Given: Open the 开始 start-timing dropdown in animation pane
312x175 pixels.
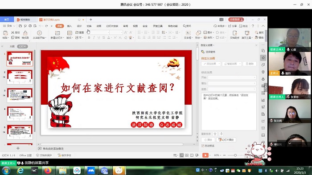Looking at the screenshot, I should pyautogui.click(x=232, y=77).
